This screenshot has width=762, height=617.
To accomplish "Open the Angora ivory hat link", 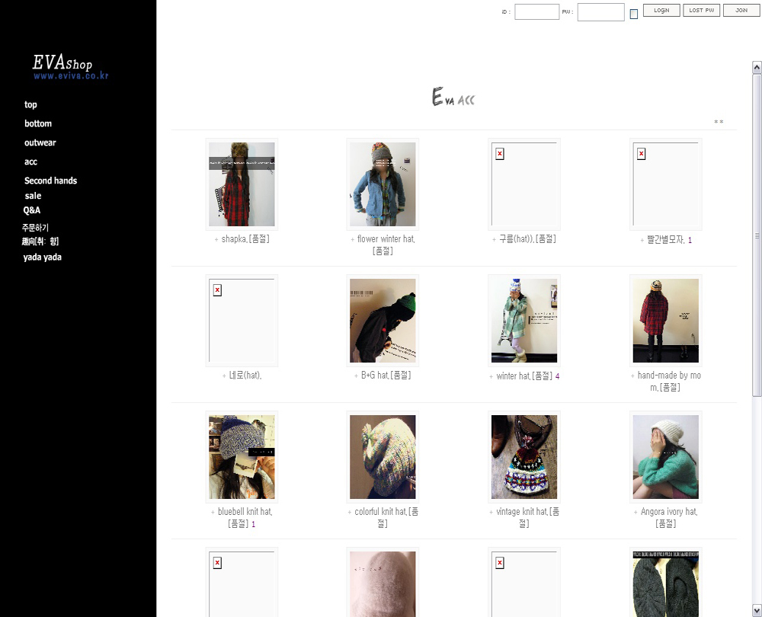I will 668,512.
